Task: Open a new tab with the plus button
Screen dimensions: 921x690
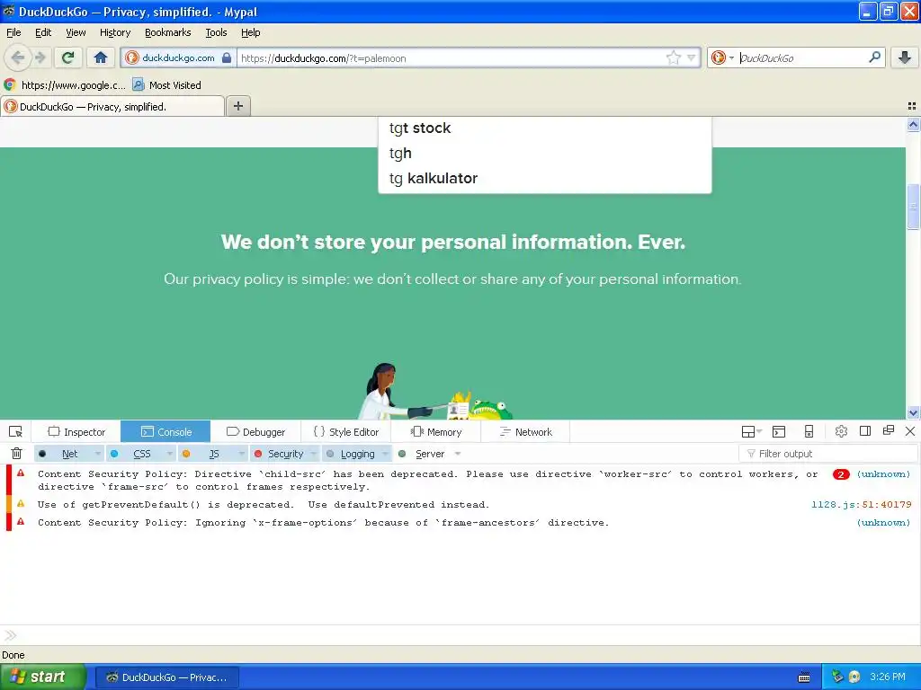Action: click(x=237, y=106)
